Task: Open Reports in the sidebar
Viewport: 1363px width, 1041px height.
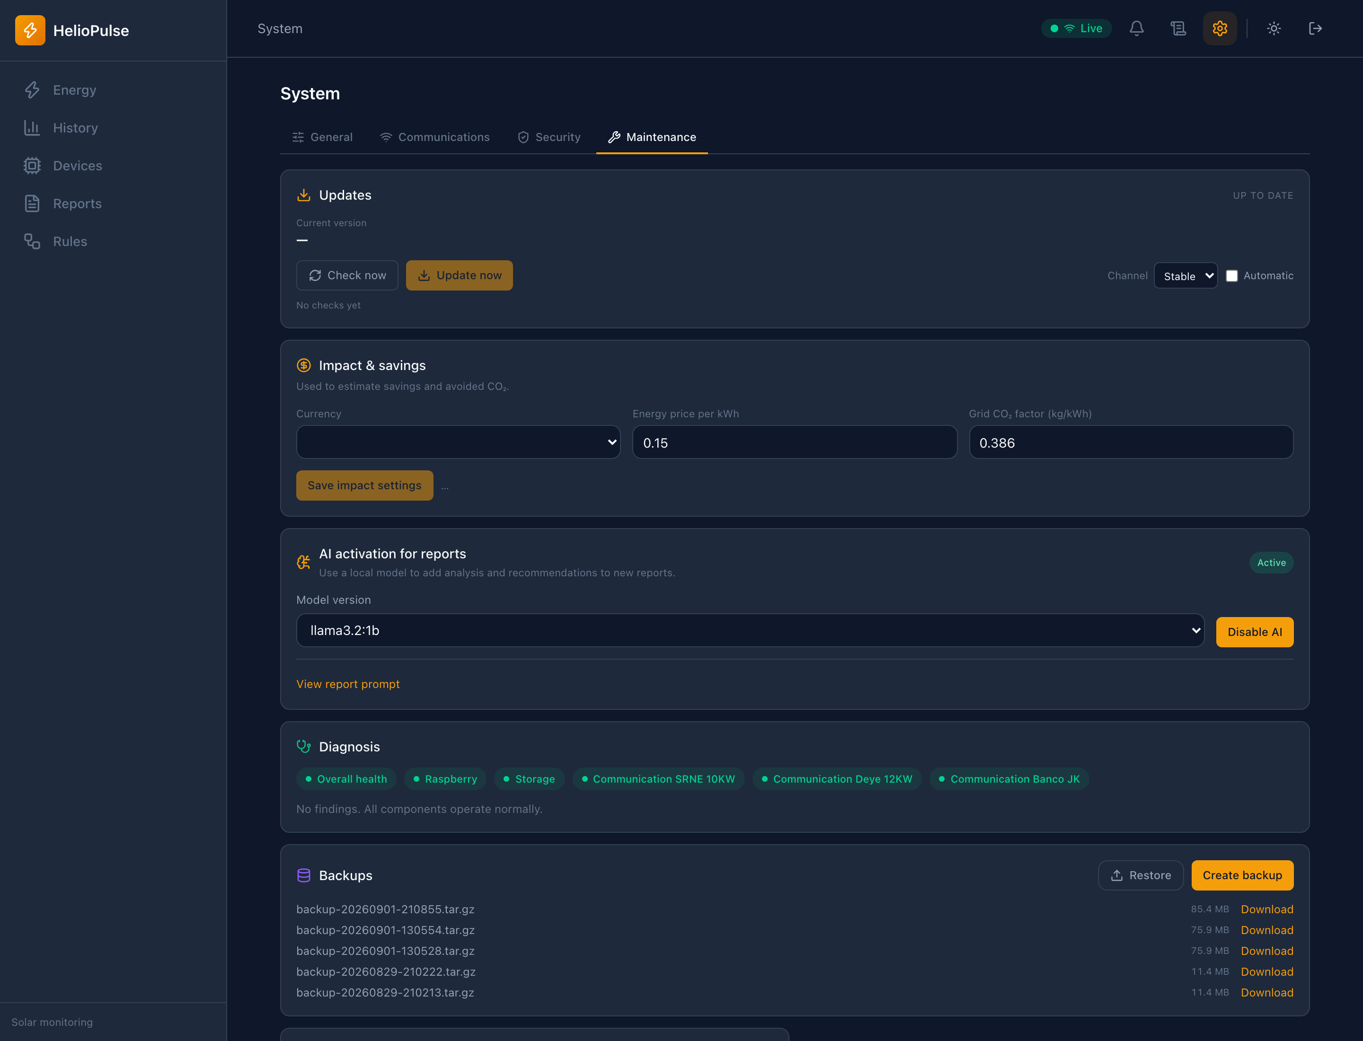Action: click(114, 203)
